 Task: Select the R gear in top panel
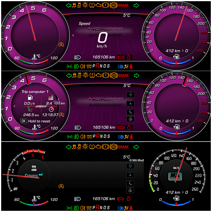(98, 66)
